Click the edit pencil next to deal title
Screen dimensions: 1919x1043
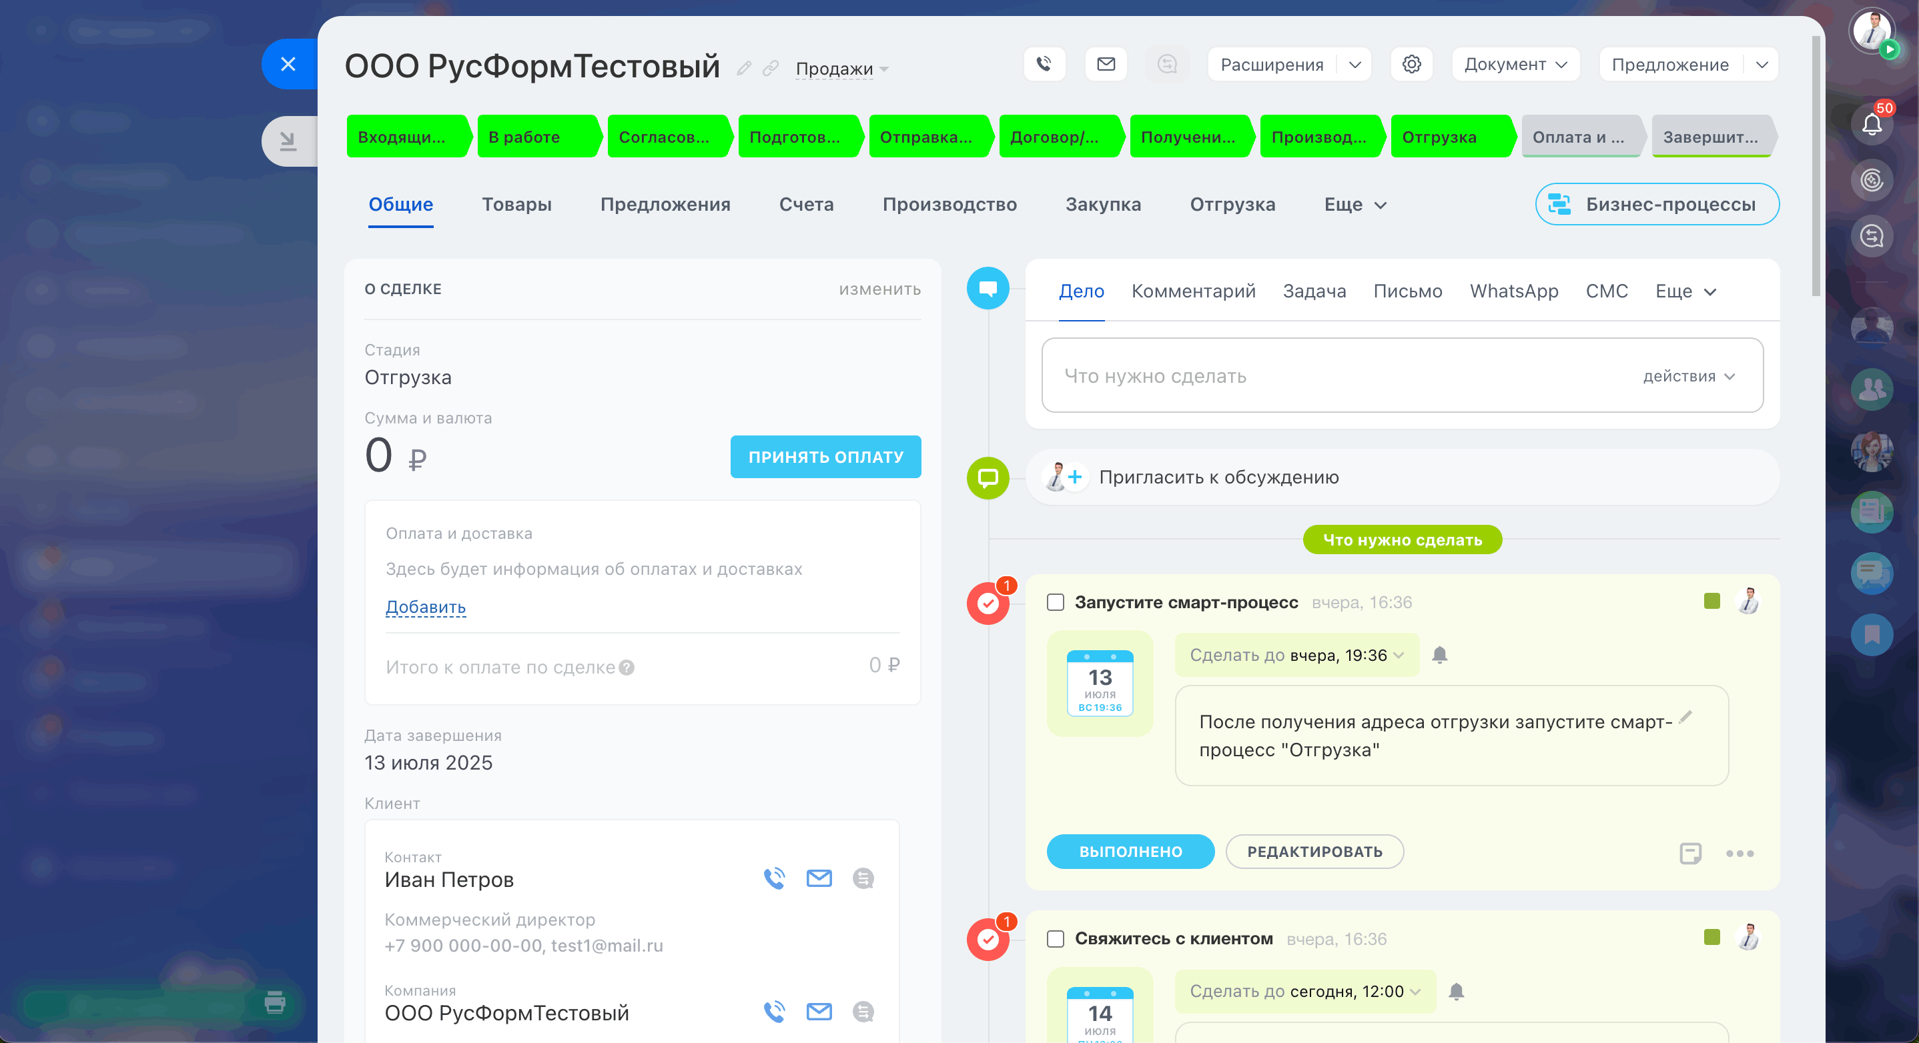(x=743, y=69)
